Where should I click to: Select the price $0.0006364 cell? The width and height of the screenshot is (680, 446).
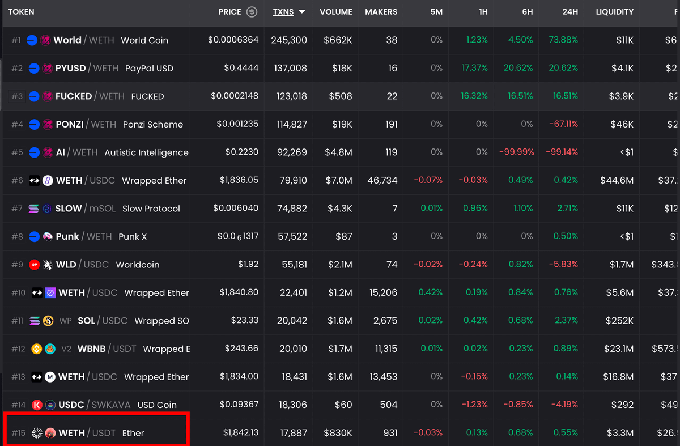233,40
